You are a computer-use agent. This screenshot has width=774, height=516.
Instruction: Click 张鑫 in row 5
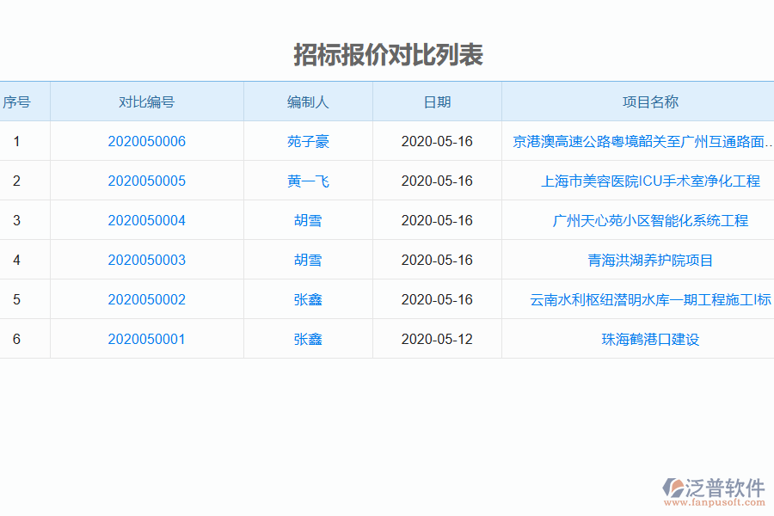coord(308,299)
